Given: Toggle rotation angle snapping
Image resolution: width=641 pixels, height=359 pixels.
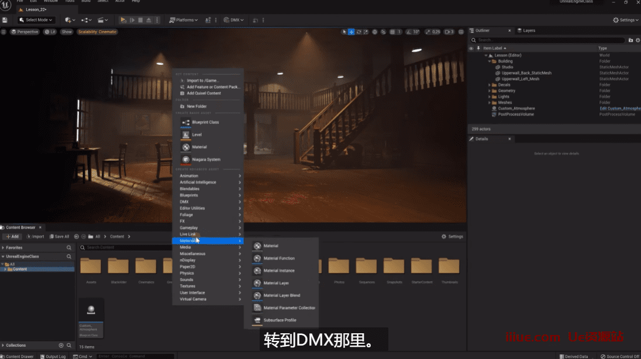Looking at the screenshot, I should click(409, 32).
